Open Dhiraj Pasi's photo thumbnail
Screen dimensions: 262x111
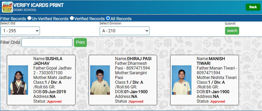point(100,80)
